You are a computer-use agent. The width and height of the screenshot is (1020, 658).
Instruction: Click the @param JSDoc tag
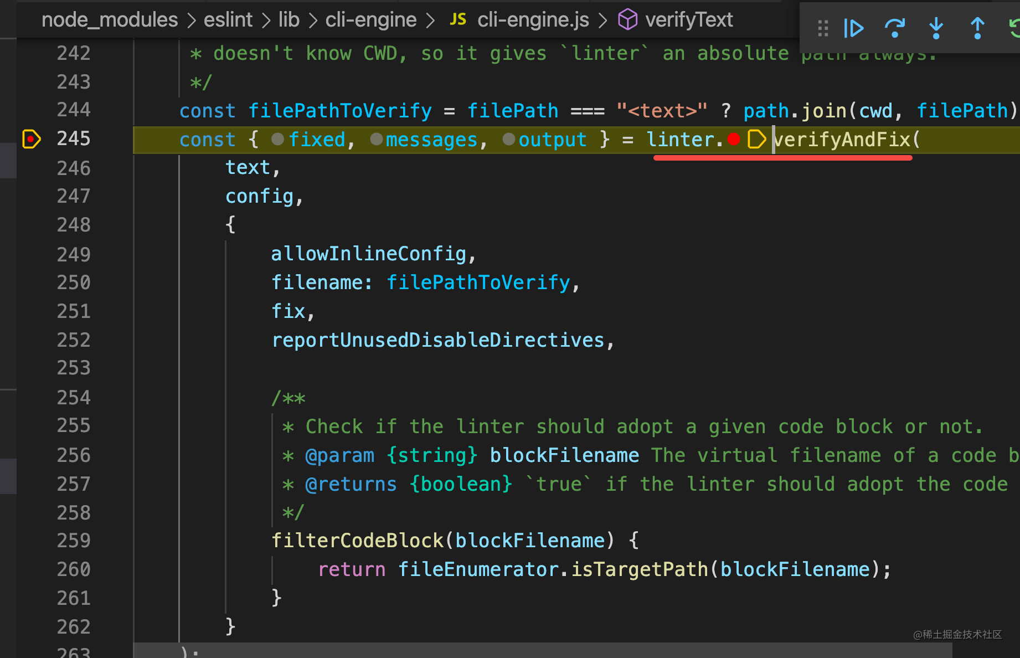(340, 455)
